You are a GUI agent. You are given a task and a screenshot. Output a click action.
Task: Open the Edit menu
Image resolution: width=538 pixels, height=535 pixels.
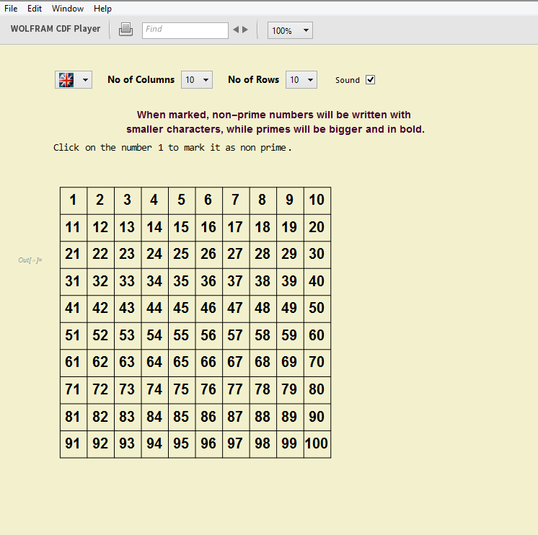(35, 9)
